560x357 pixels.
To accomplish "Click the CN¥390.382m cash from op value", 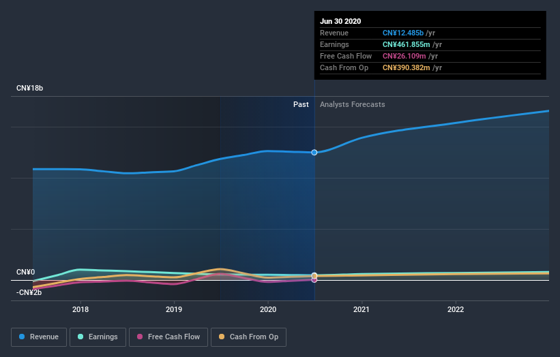I will 406,67.
